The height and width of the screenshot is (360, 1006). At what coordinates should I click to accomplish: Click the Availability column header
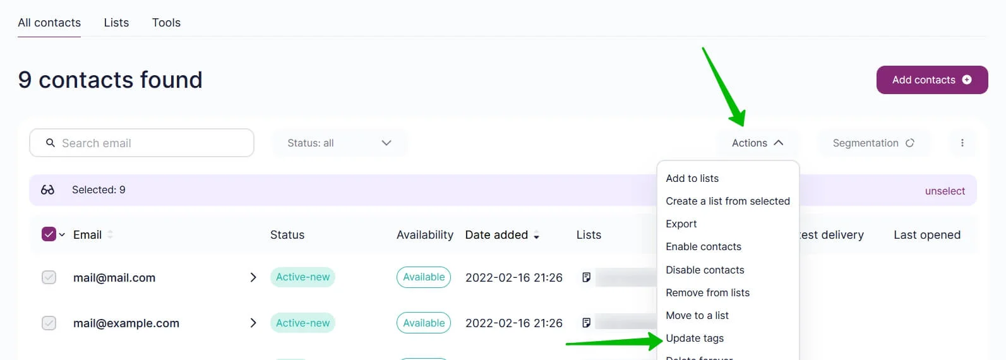point(425,234)
